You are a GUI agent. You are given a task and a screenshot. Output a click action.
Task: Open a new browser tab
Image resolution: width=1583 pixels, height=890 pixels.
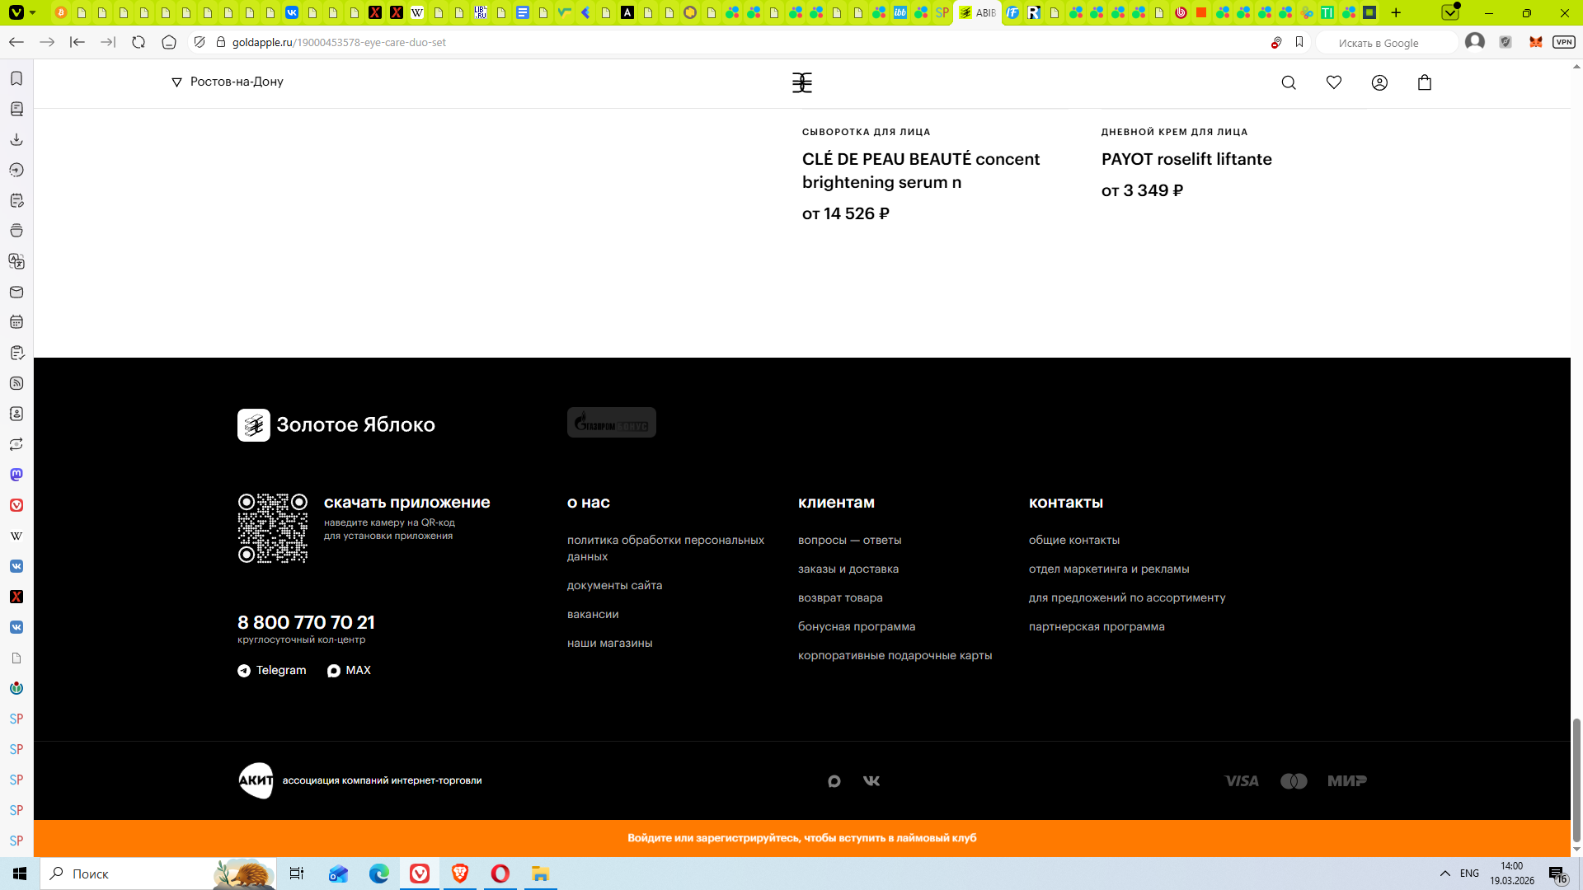tap(1396, 12)
